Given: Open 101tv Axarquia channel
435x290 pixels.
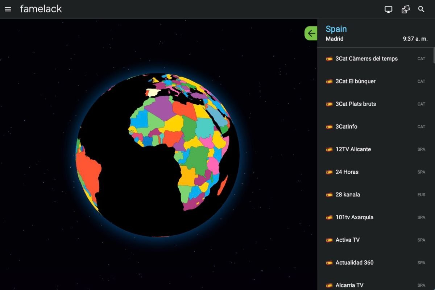Looking at the screenshot, I should pyautogui.click(x=354, y=217).
